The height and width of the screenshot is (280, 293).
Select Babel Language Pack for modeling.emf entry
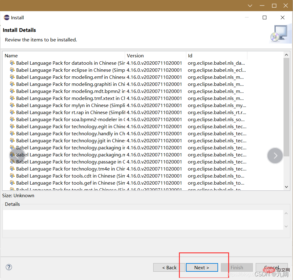(70, 77)
